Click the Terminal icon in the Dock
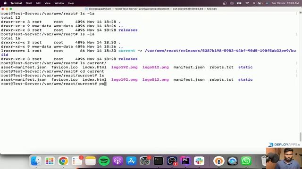This screenshot has height=169, width=302. (x=159, y=161)
